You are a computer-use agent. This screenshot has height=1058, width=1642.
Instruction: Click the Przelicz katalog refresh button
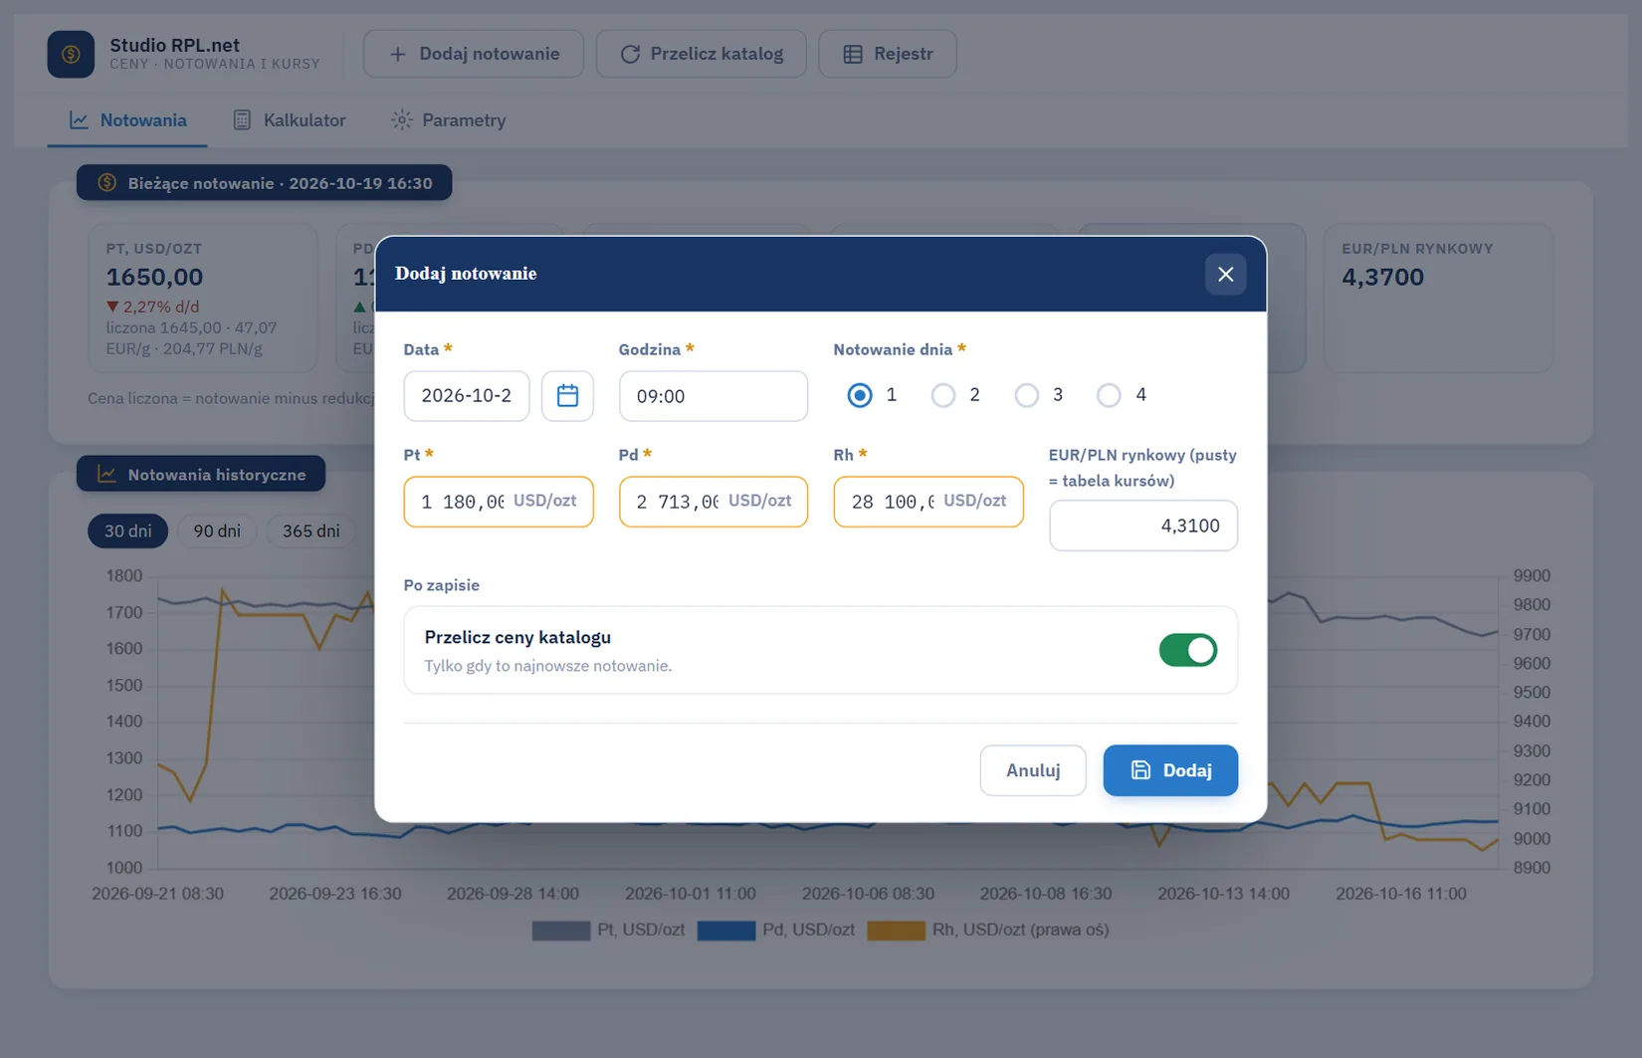(702, 54)
